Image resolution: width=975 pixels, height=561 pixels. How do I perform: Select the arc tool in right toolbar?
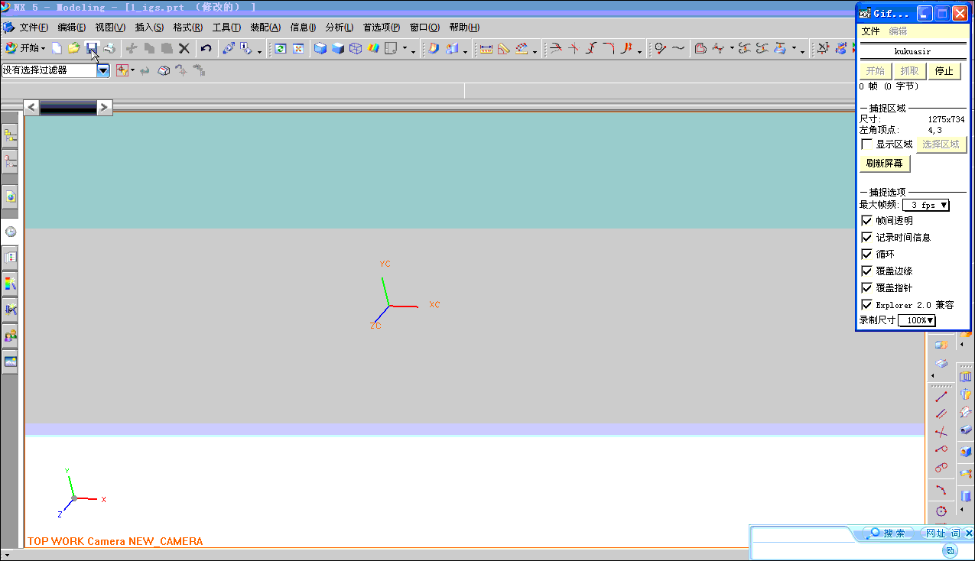click(x=941, y=490)
